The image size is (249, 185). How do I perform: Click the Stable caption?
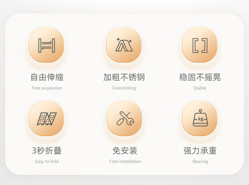tap(200, 88)
